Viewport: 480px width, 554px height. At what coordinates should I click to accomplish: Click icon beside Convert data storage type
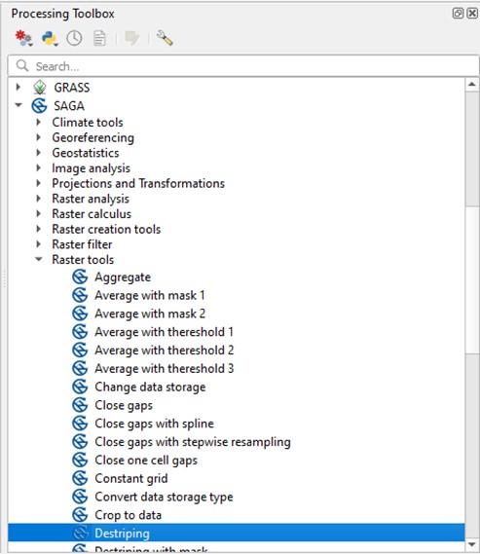tap(80, 497)
